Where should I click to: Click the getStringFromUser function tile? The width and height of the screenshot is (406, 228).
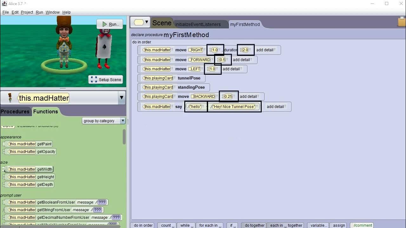point(53,210)
